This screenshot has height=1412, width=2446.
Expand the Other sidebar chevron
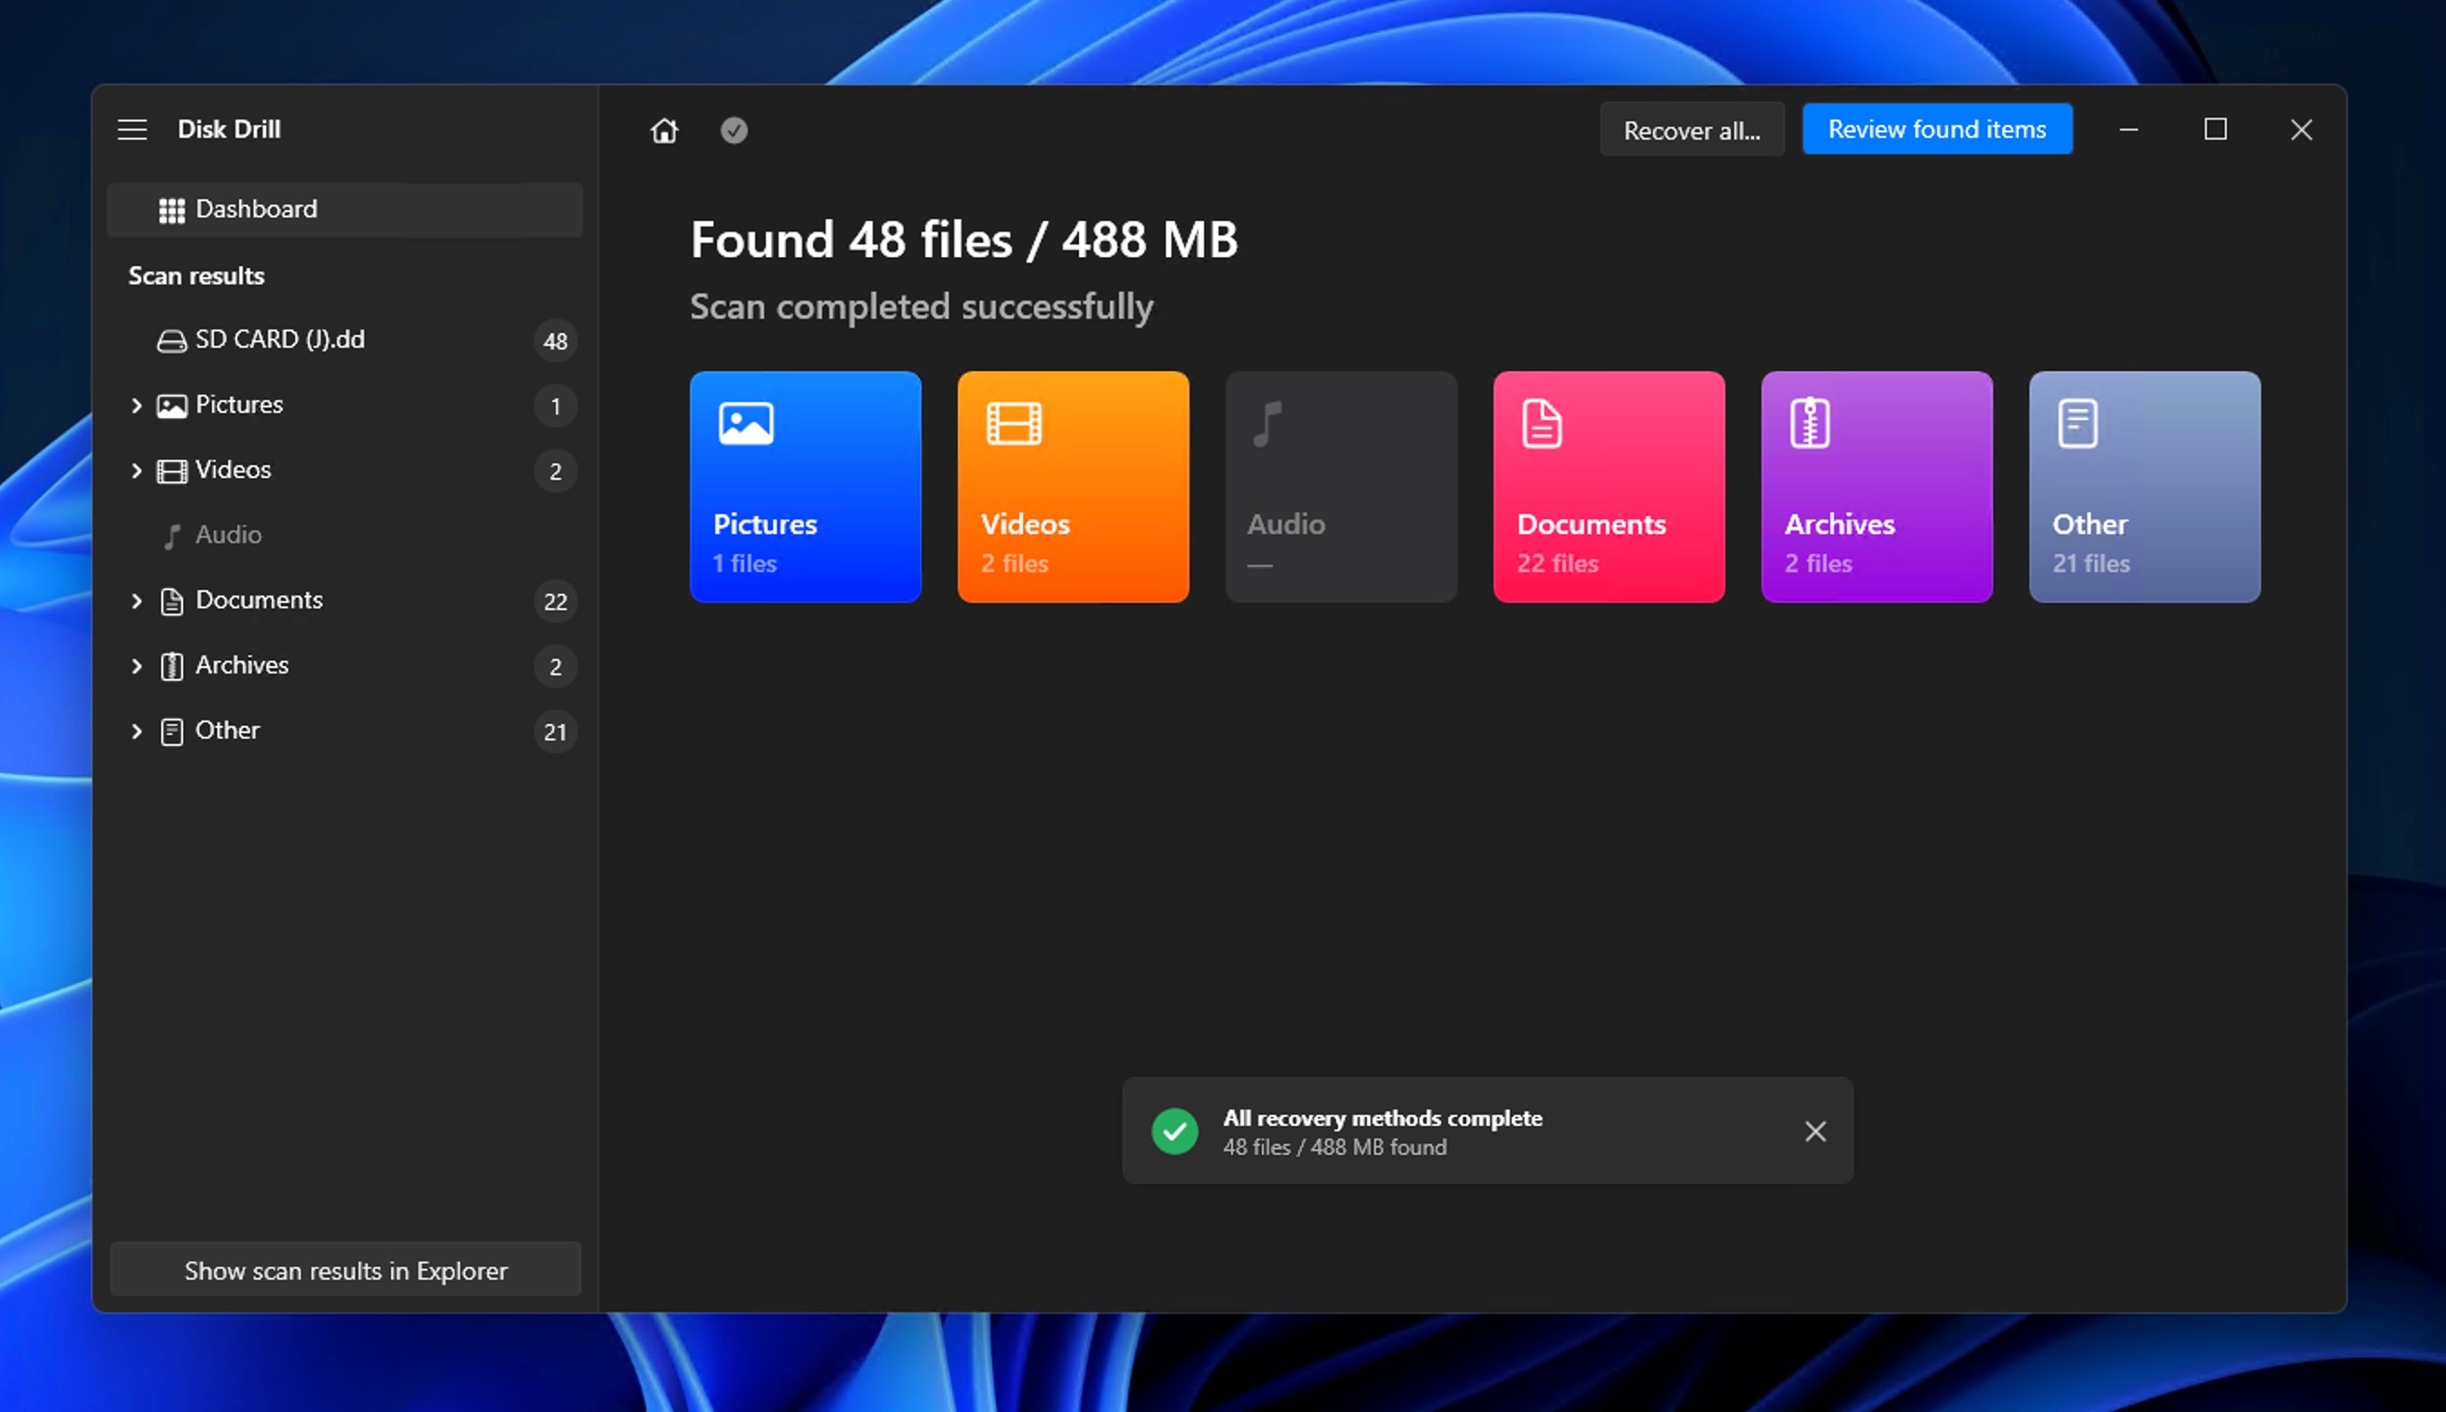137,730
